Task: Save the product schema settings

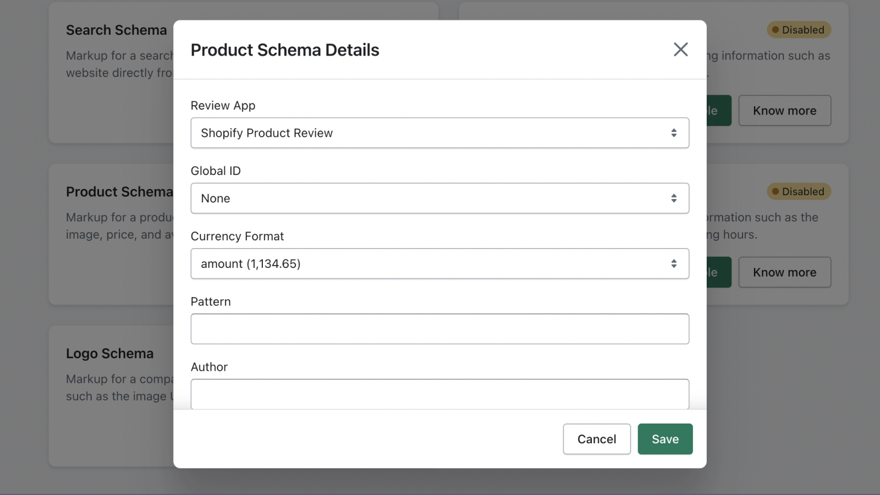Action: tap(664, 439)
